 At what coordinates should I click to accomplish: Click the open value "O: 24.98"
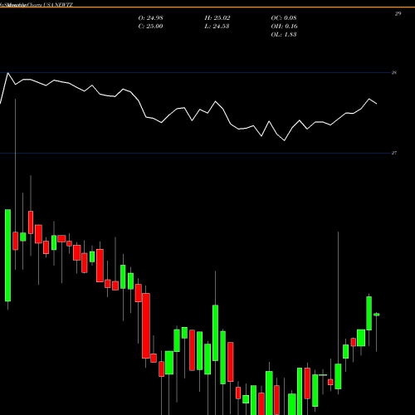click(x=150, y=18)
